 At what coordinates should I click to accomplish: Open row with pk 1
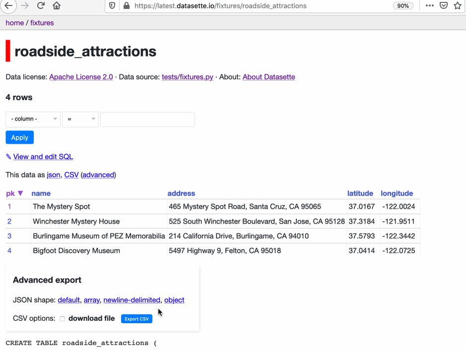(x=9, y=207)
